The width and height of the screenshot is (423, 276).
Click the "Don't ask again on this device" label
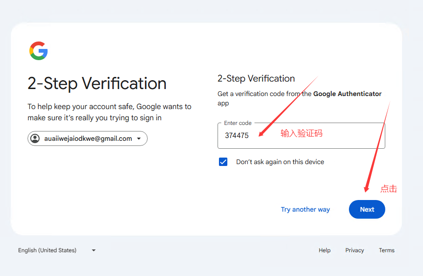click(280, 162)
